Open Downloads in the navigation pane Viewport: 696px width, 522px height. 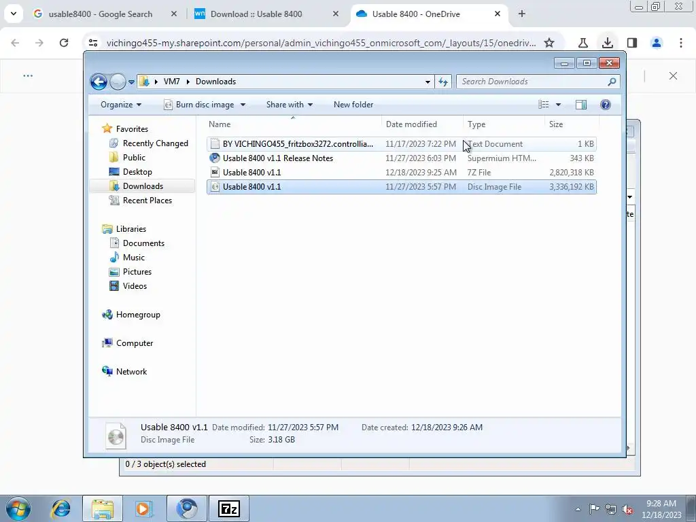point(143,186)
